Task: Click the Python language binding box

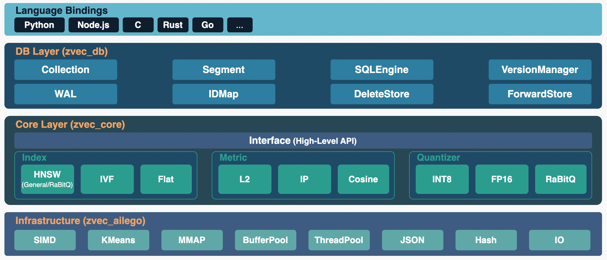Action: pyautogui.click(x=39, y=25)
